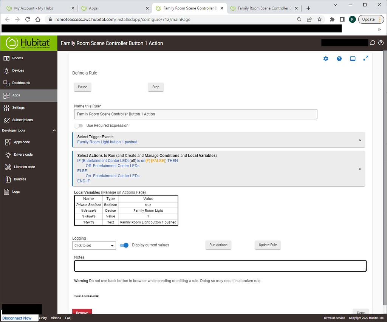Expand page with fullscreen arrows icon
The image size is (387, 322).
point(365,58)
